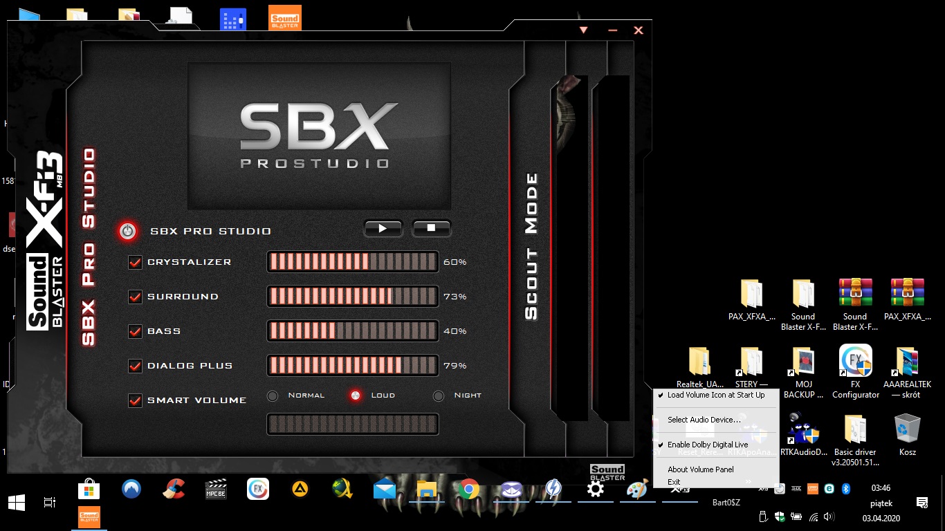Select the PAX_XFXA folder icon on desktop
Screen dimensions: 945x531
[x=751, y=301]
